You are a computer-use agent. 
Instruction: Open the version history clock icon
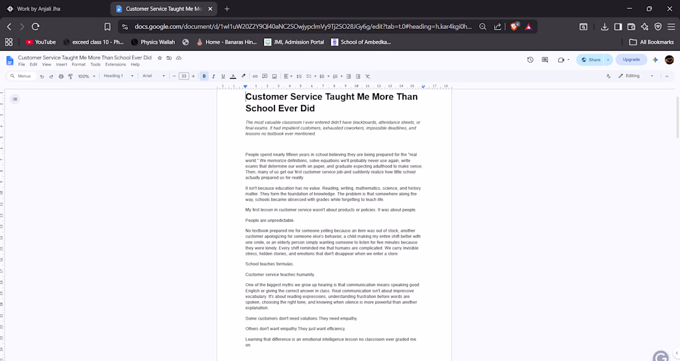click(530, 60)
